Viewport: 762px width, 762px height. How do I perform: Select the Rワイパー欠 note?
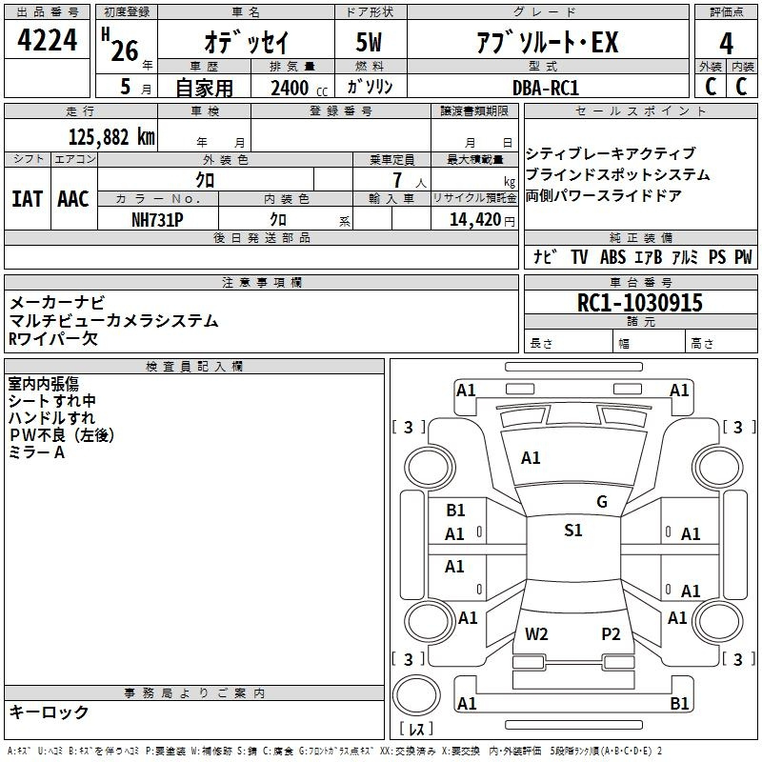53,338
